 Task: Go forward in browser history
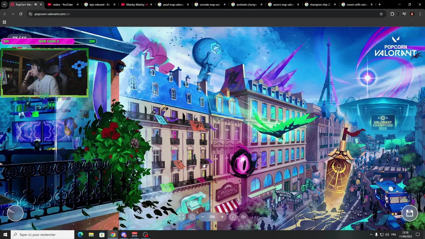pyautogui.click(x=13, y=14)
